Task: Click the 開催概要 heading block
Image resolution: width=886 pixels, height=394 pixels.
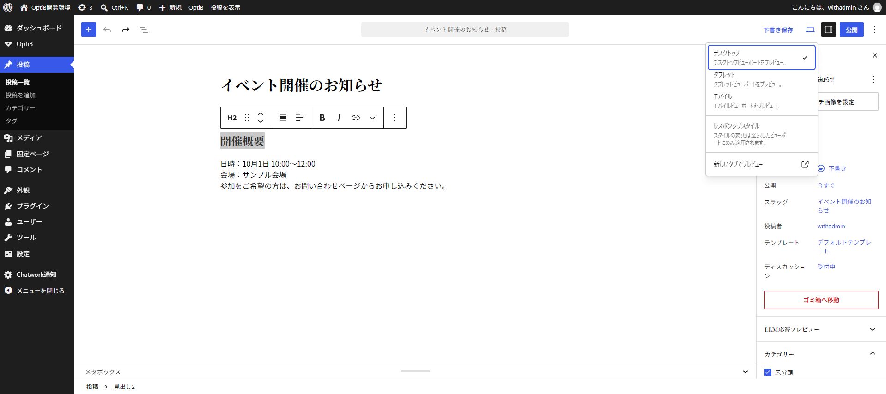Action: [x=243, y=141]
